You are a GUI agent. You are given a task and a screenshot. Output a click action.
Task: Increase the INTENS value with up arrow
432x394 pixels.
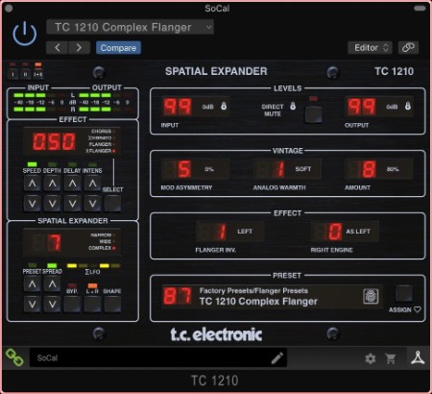click(x=92, y=184)
